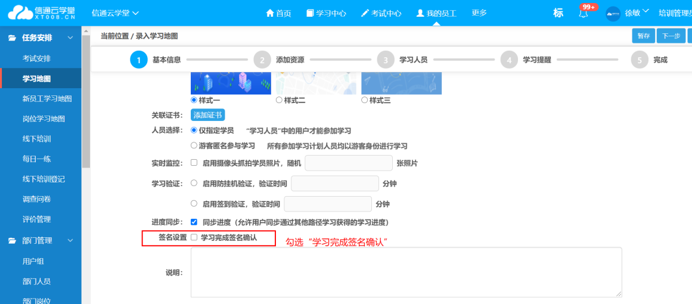The image size is (692, 304).
Task: Click the 首页 home icon
Action: (270, 13)
